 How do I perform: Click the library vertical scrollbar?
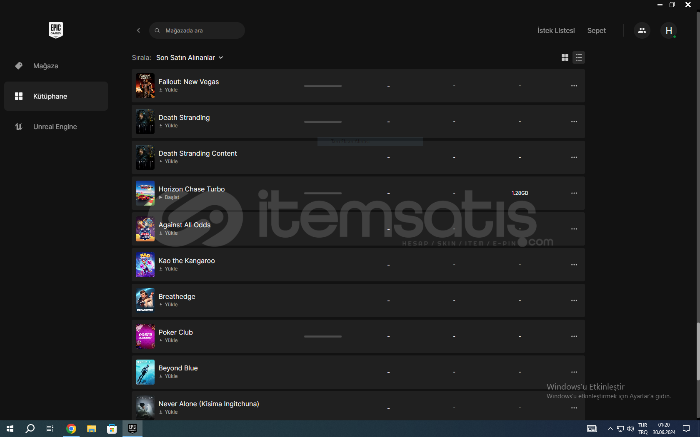698,352
